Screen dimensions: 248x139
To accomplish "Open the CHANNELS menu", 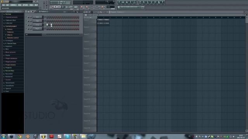I will pos(13,5).
